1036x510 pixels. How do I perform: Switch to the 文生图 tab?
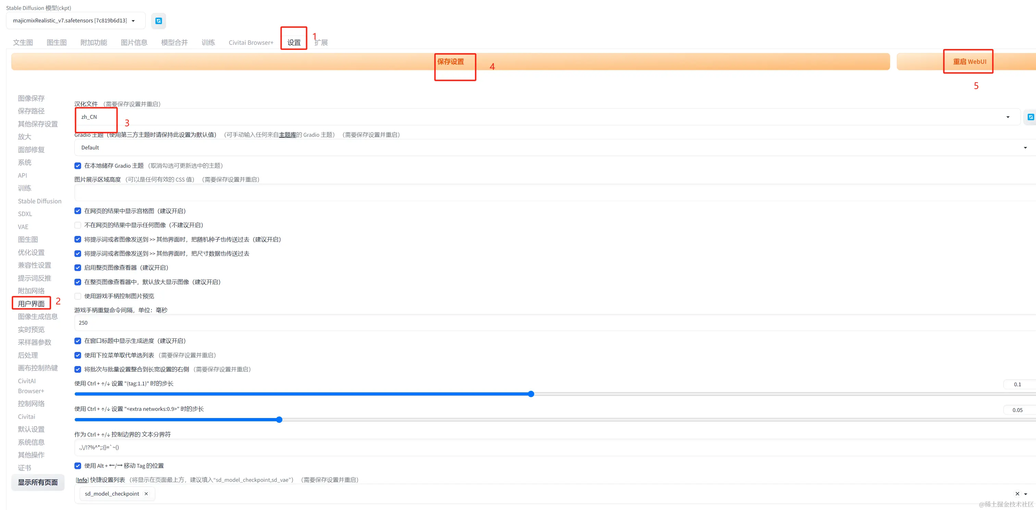pyautogui.click(x=23, y=42)
